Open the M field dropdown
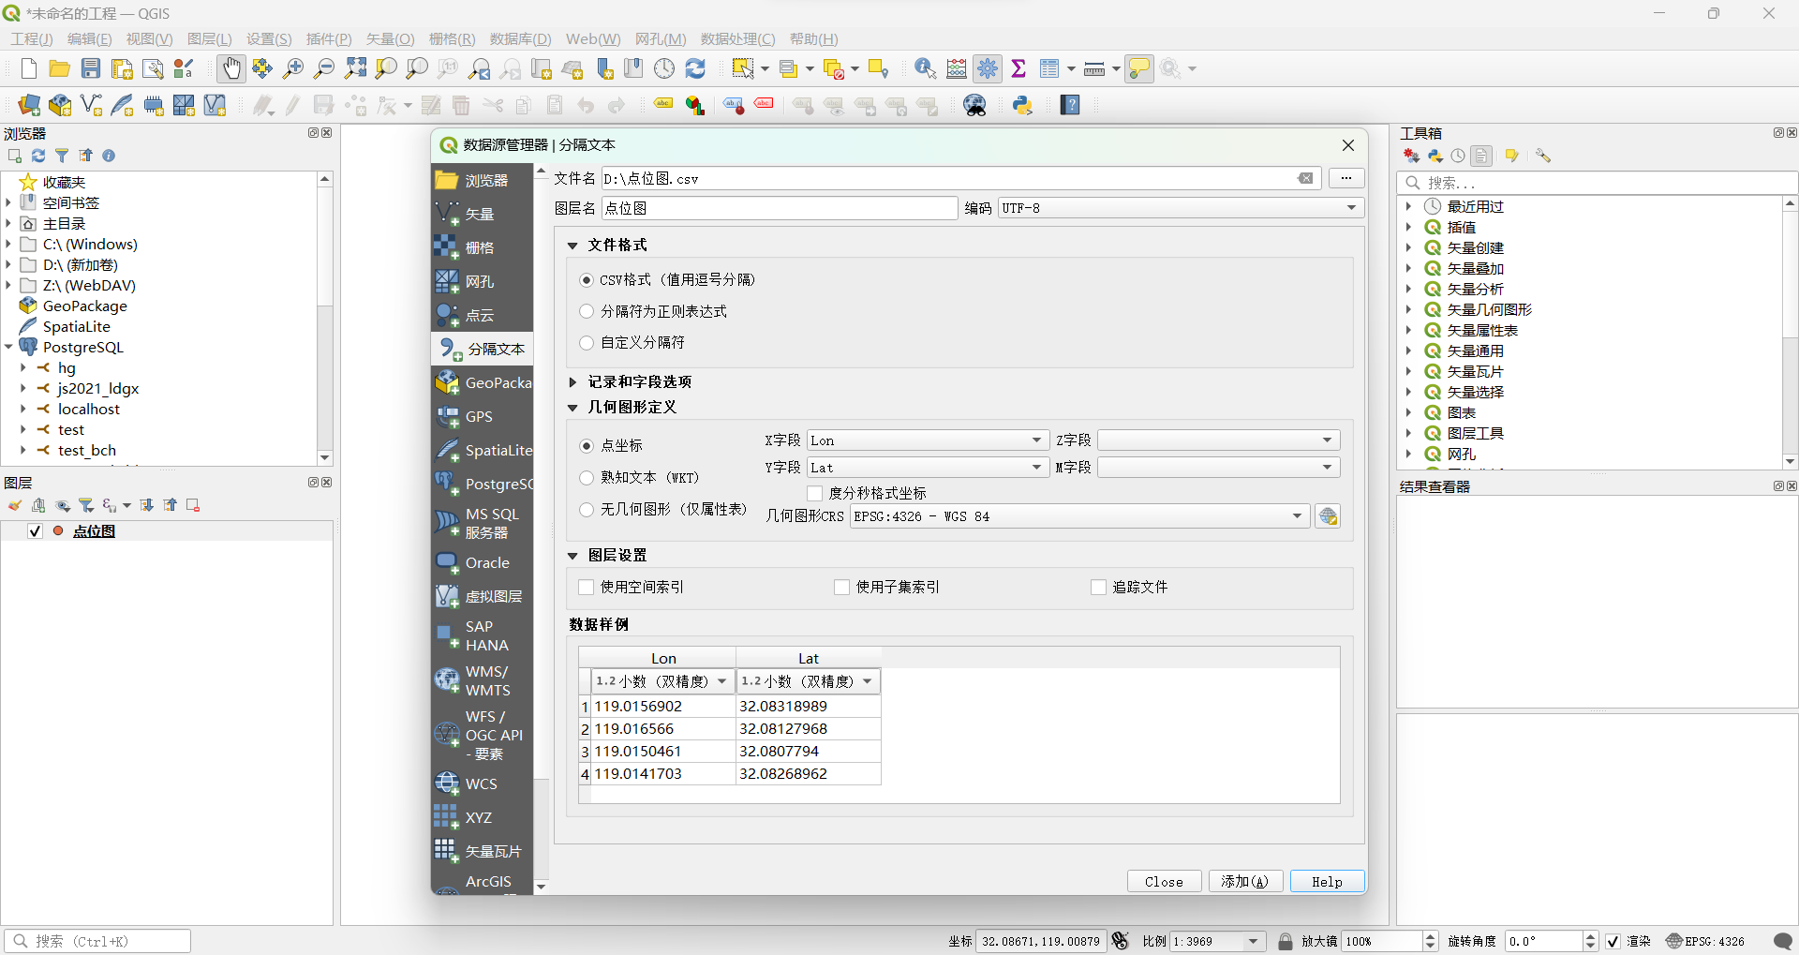Image resolution: width=1799 pixels, height=955 pixels. pyautogui.click(x=1219, y=468)
